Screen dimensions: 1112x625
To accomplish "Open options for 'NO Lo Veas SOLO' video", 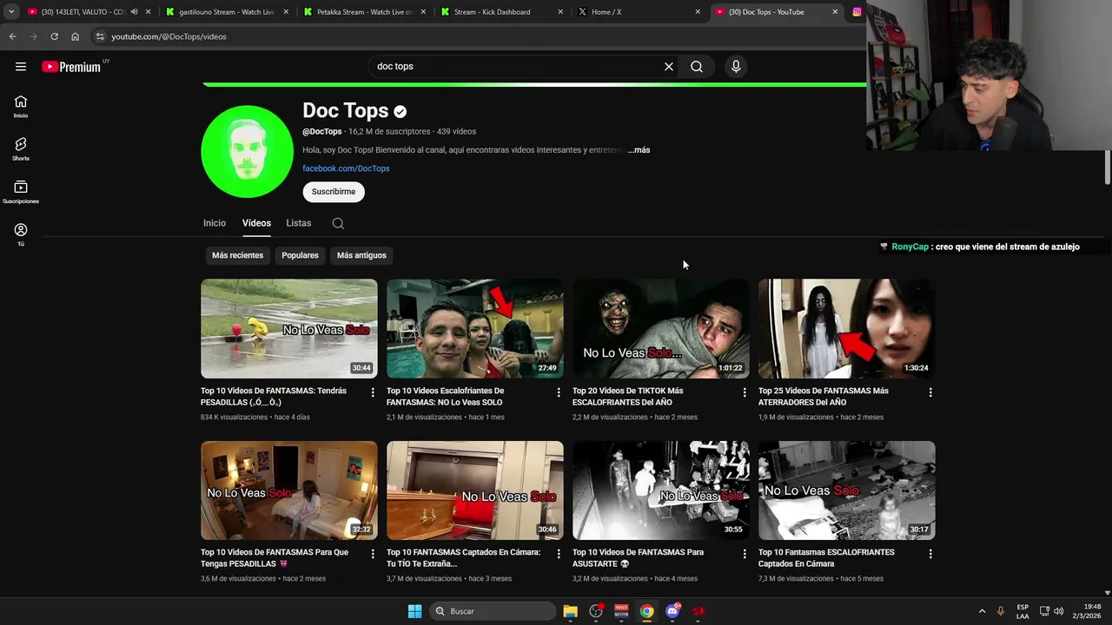I will (x=559, y=392).
